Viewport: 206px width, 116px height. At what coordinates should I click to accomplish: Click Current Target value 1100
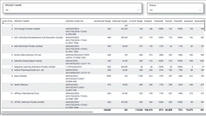140,76
